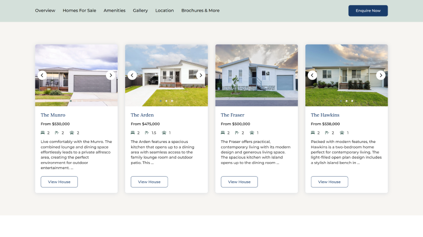423x237 pixels.
Task: Show next photo of The Munro
Action: coord(111,75)
